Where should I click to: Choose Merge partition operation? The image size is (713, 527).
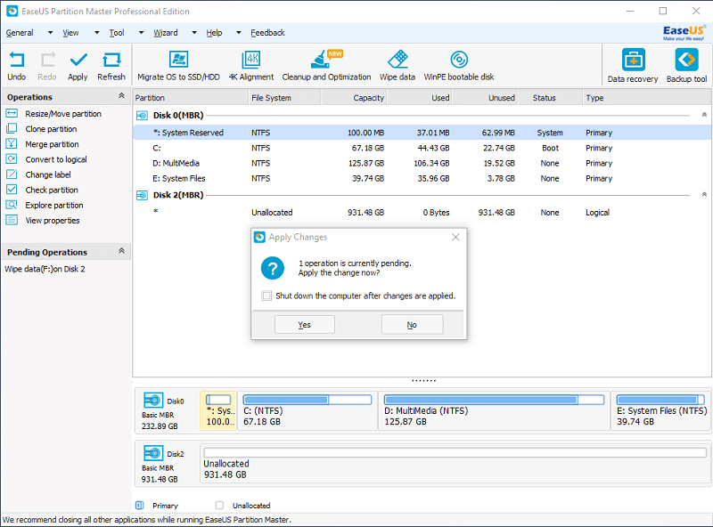(52, 144)
